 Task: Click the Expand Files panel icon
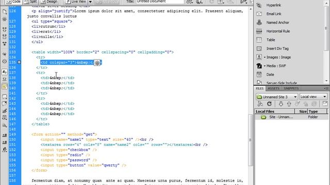pos(325,104)
